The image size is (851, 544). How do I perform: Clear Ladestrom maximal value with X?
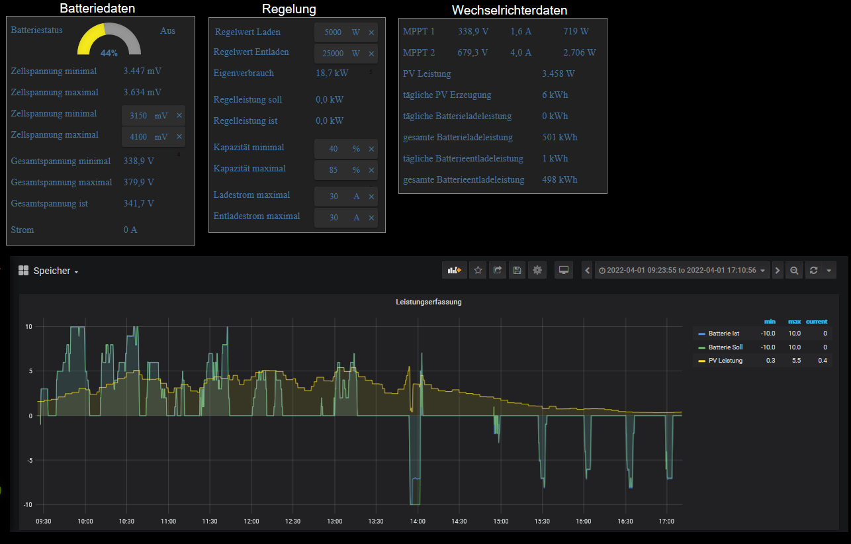pyautogui.click(x=371, y=197)
